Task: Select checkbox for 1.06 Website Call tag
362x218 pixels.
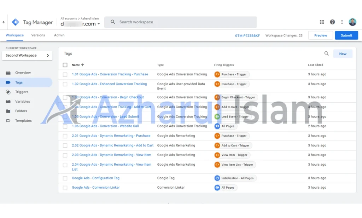Action: [x=65, y=126]
